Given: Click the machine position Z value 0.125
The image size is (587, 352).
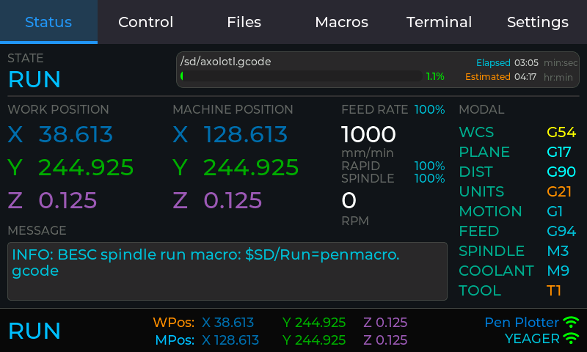Looking at the screenshot, I should pyautogui.click(x=233, y=200).
